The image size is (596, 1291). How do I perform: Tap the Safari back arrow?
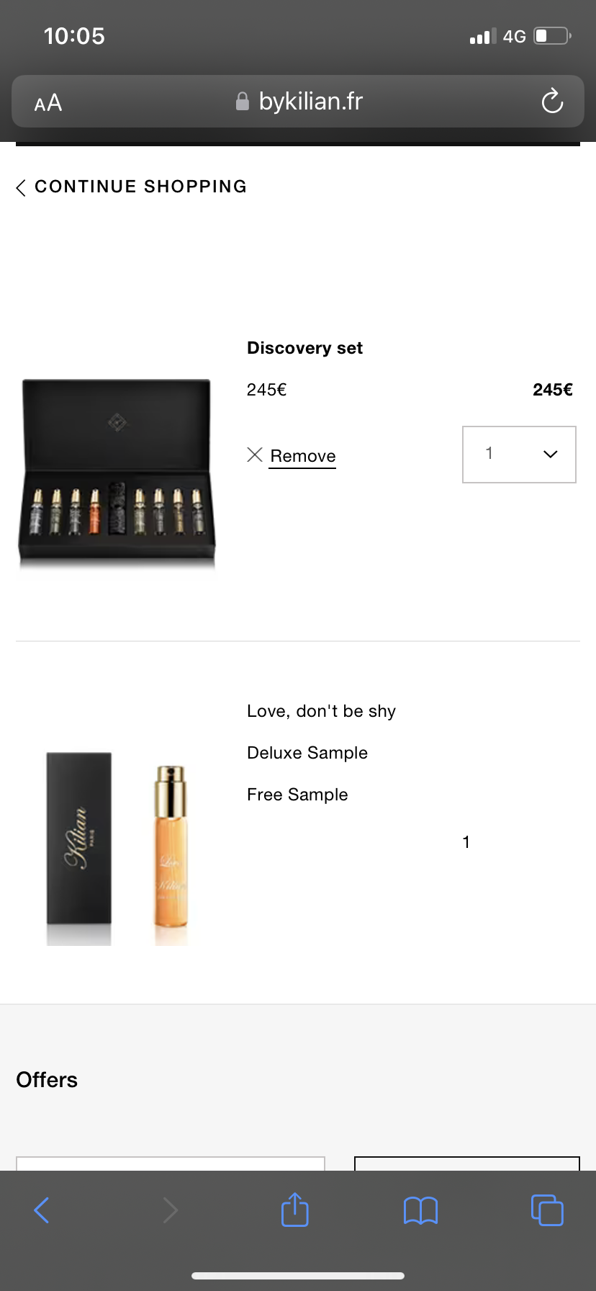click(42, 1210)
